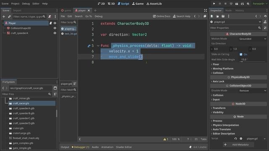Screen dimensions: 269x151
Task: Toggle distraction free mode icon
Action: pos(206,10)
